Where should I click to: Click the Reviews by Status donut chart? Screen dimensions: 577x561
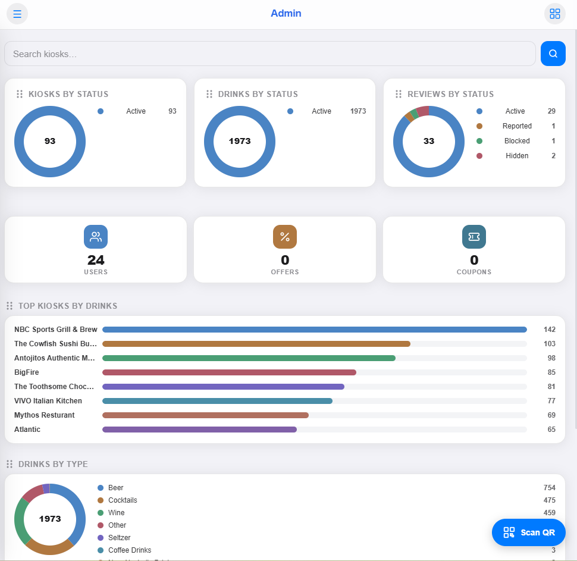tap(429, 142)
